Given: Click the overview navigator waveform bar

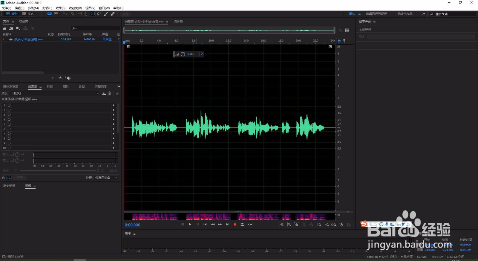Looking at the screenshot, I should 229,30.
